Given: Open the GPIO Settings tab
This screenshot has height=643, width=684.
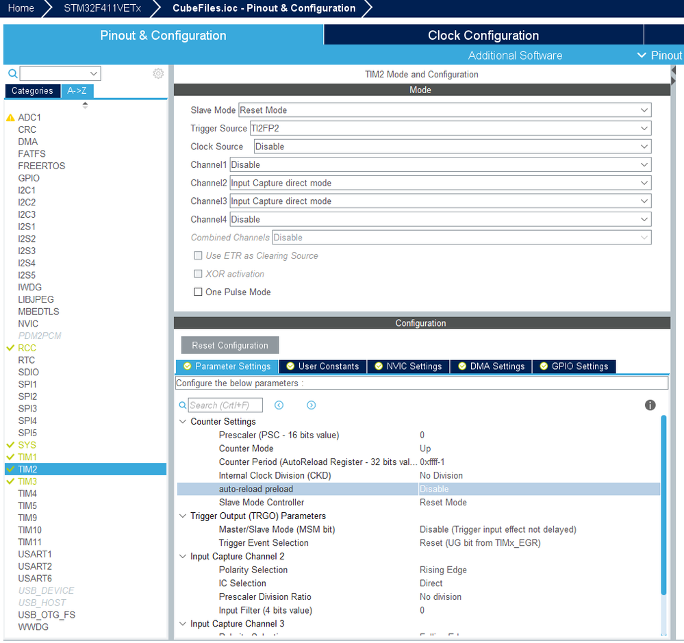Looking at the screenshot, I should click(574, 366).
